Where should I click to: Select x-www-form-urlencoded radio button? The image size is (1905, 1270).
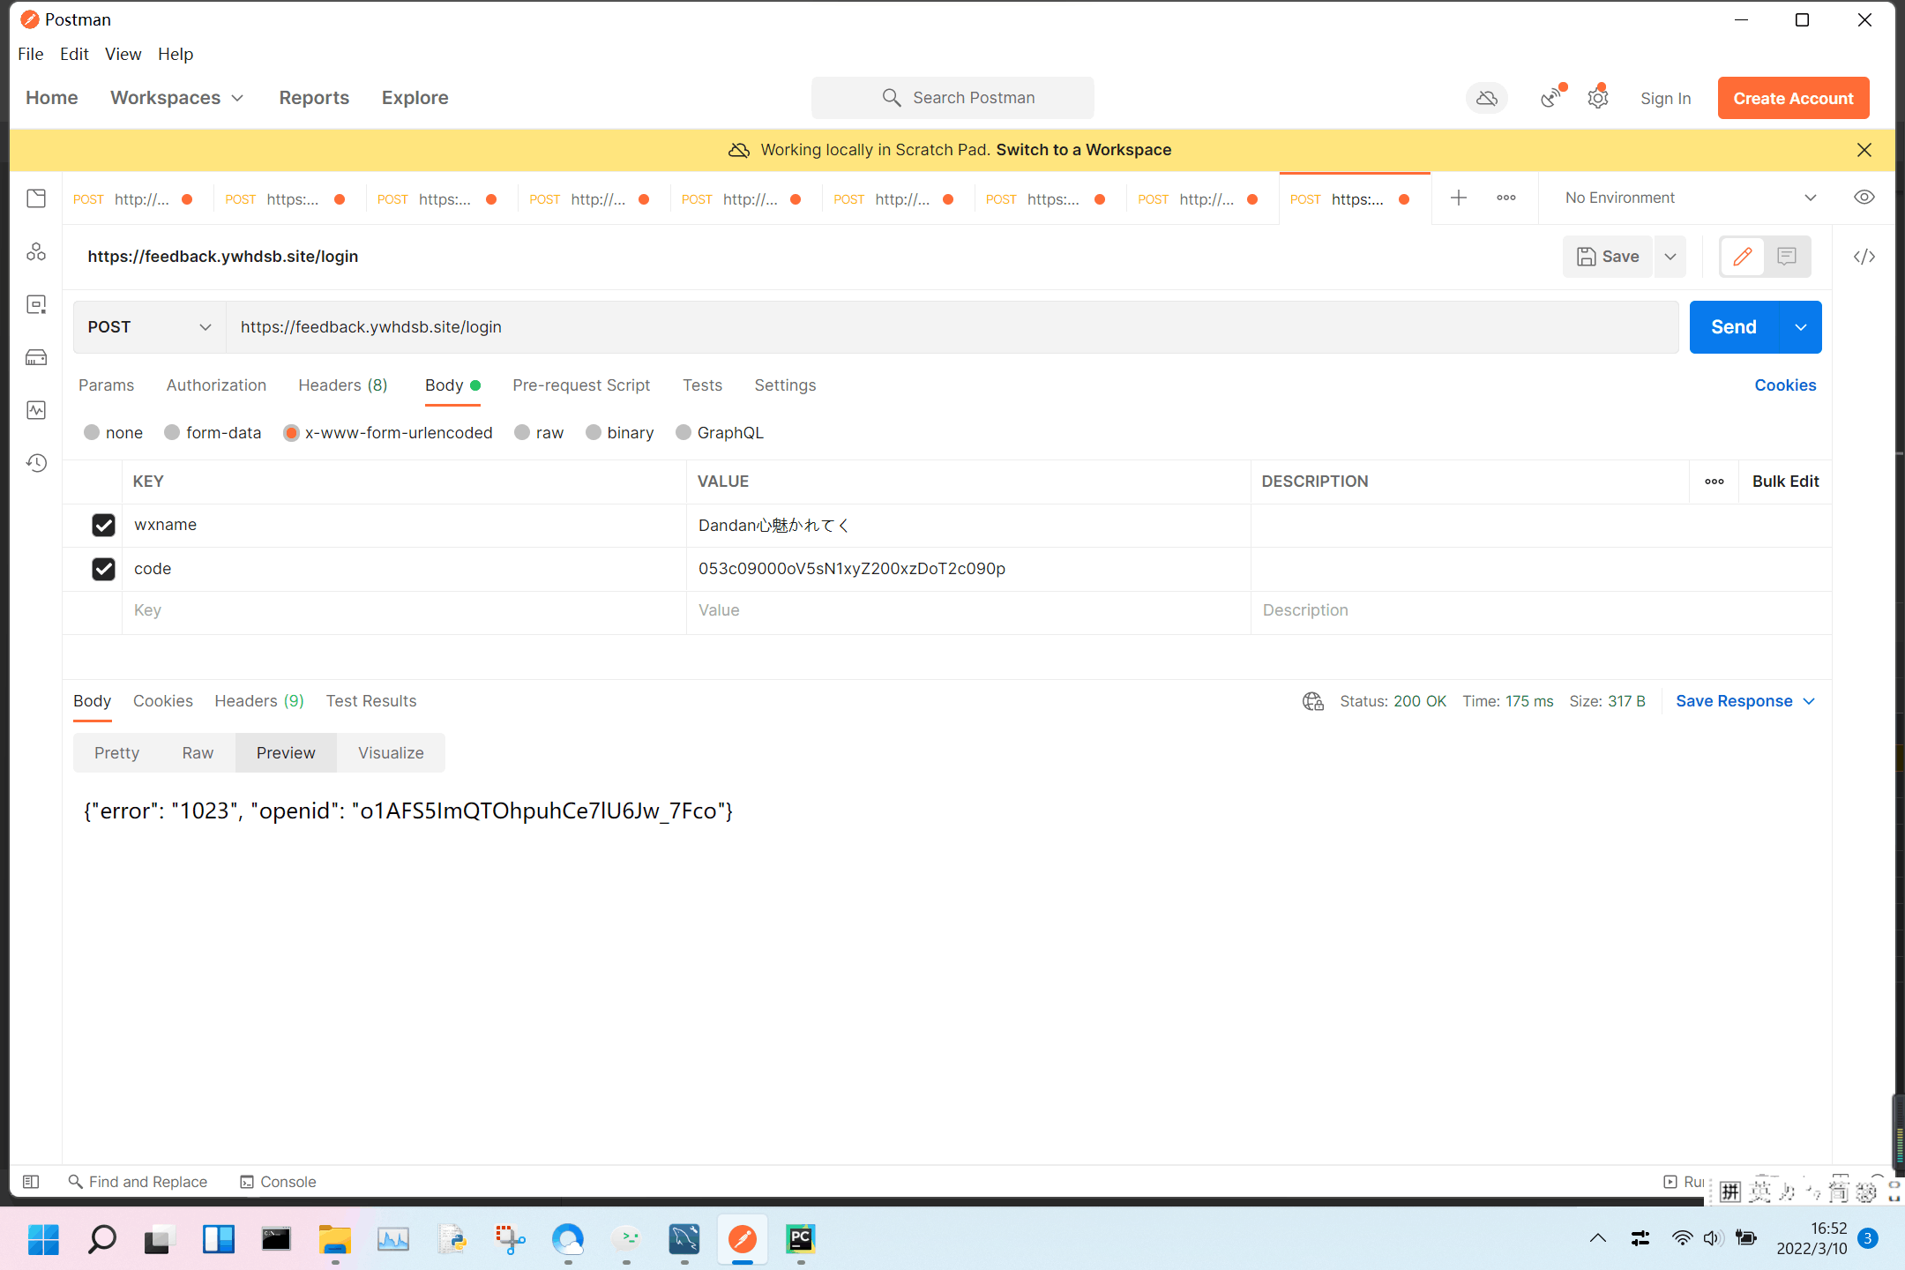[x=291, y=432]
